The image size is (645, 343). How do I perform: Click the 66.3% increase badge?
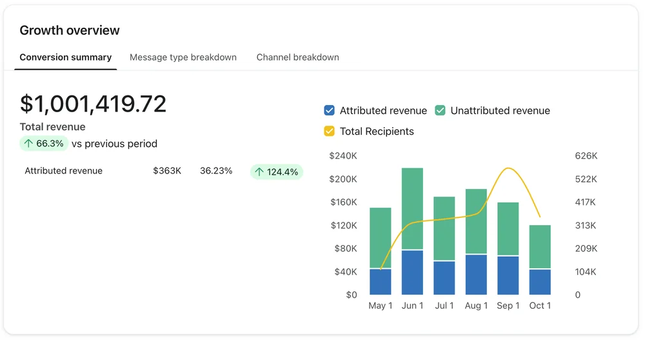pyautogui.click(x=44, y=144)
